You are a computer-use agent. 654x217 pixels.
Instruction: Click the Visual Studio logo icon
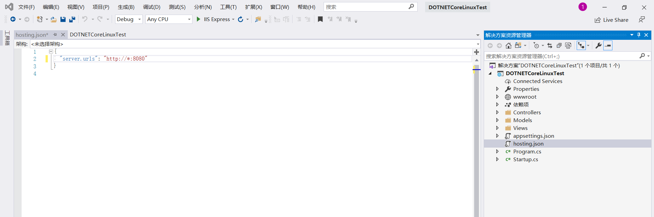(9, 7)
